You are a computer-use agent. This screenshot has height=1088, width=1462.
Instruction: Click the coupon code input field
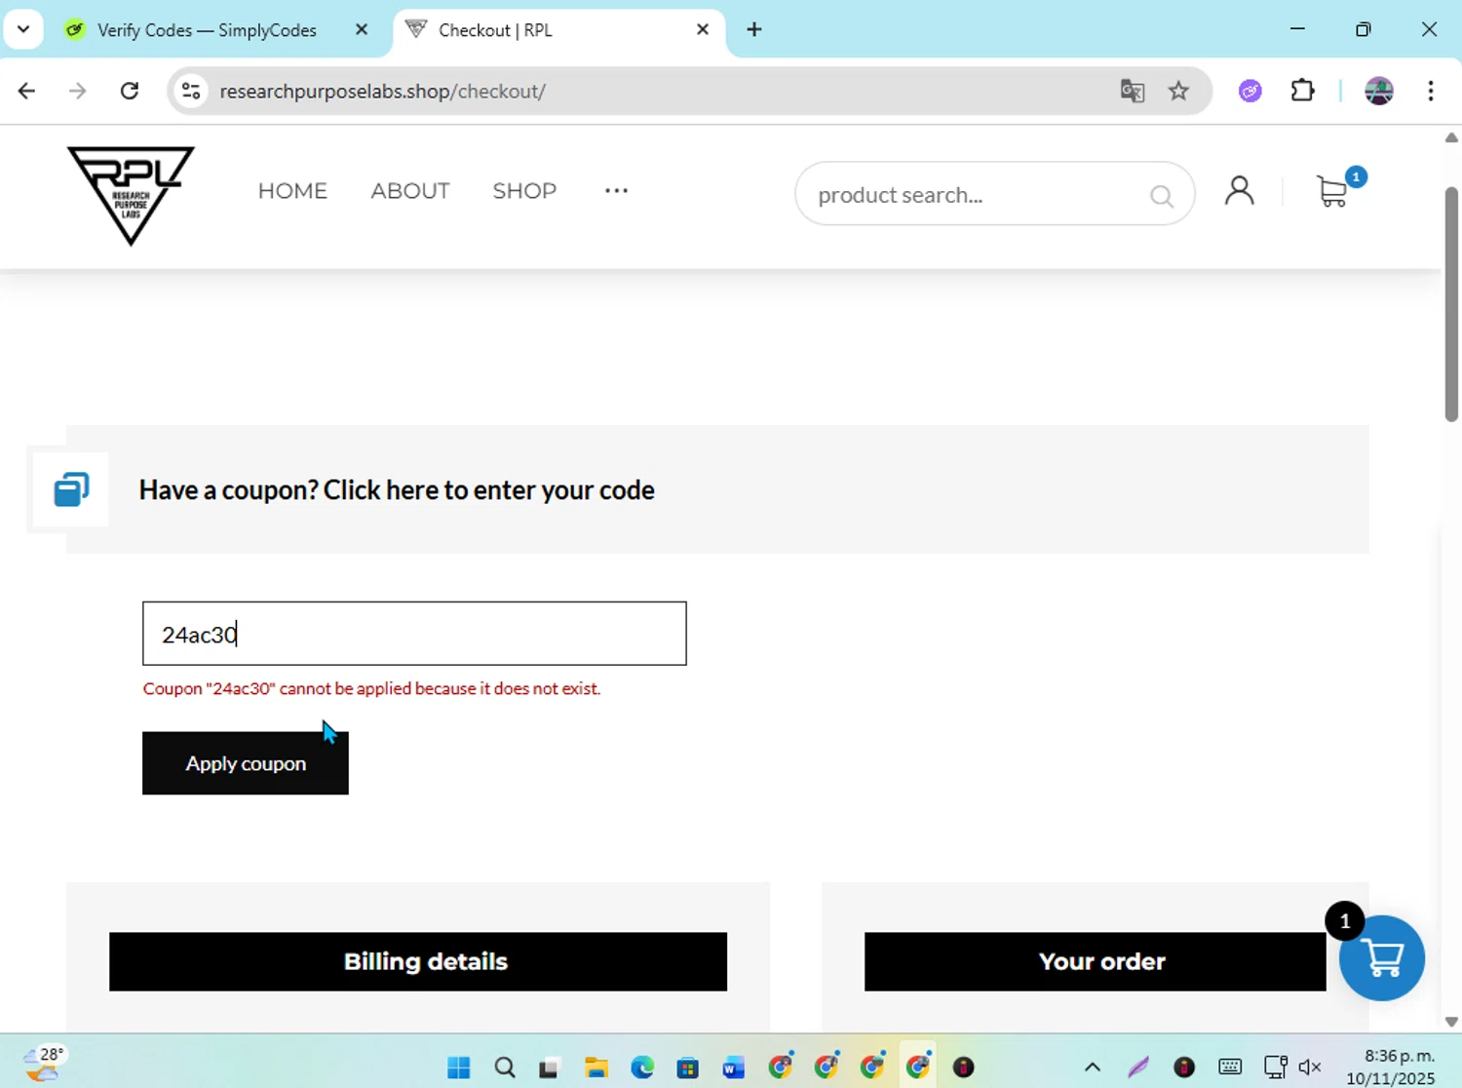(x=414, y=634)
